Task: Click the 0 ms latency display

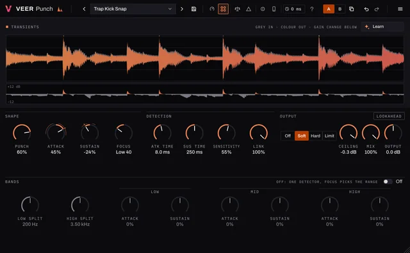Action: pos(293,9)
